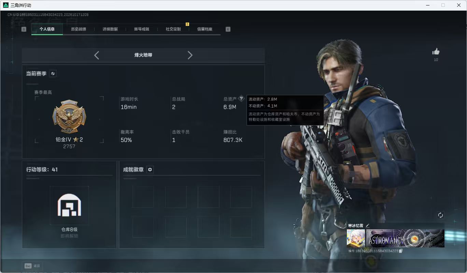Click the yellow notification marker above tabs
The image size is (467, 273).
pyautogui.click(x=187, y=24)
